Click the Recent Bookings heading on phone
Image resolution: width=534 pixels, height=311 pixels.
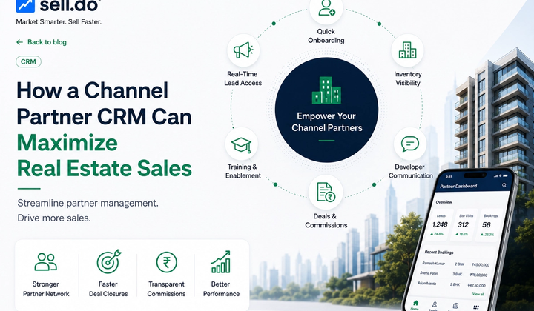click(x=438, y=253)
